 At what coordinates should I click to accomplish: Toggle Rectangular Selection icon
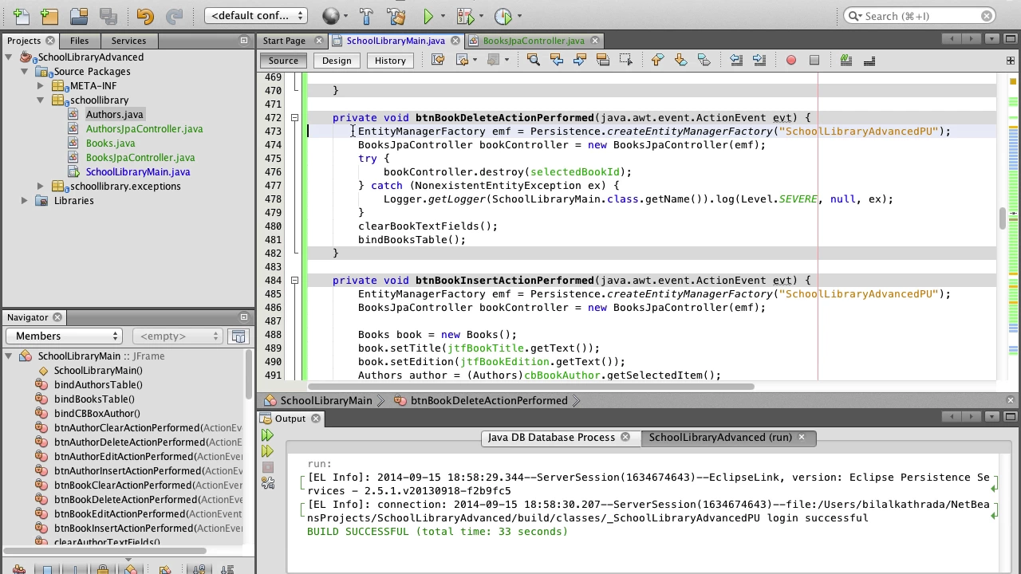click(x=626, y=60)
